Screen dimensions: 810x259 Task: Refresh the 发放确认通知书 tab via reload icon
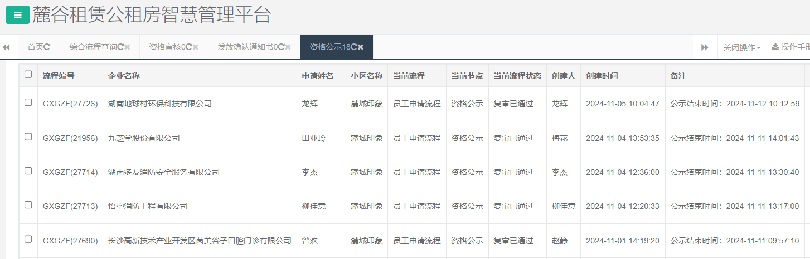281,47
